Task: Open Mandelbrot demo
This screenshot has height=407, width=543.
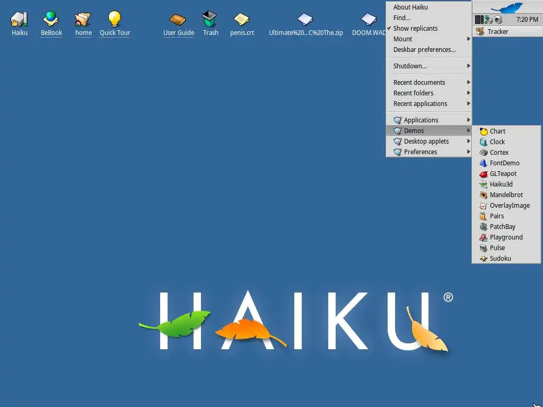Action: tap(506, 195)
